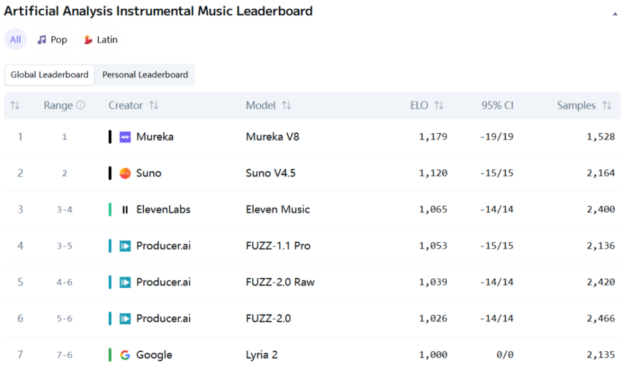Open the Mureka V8 model entry
The width and height of the screenshot is (630, 367).
coord(272,137)
